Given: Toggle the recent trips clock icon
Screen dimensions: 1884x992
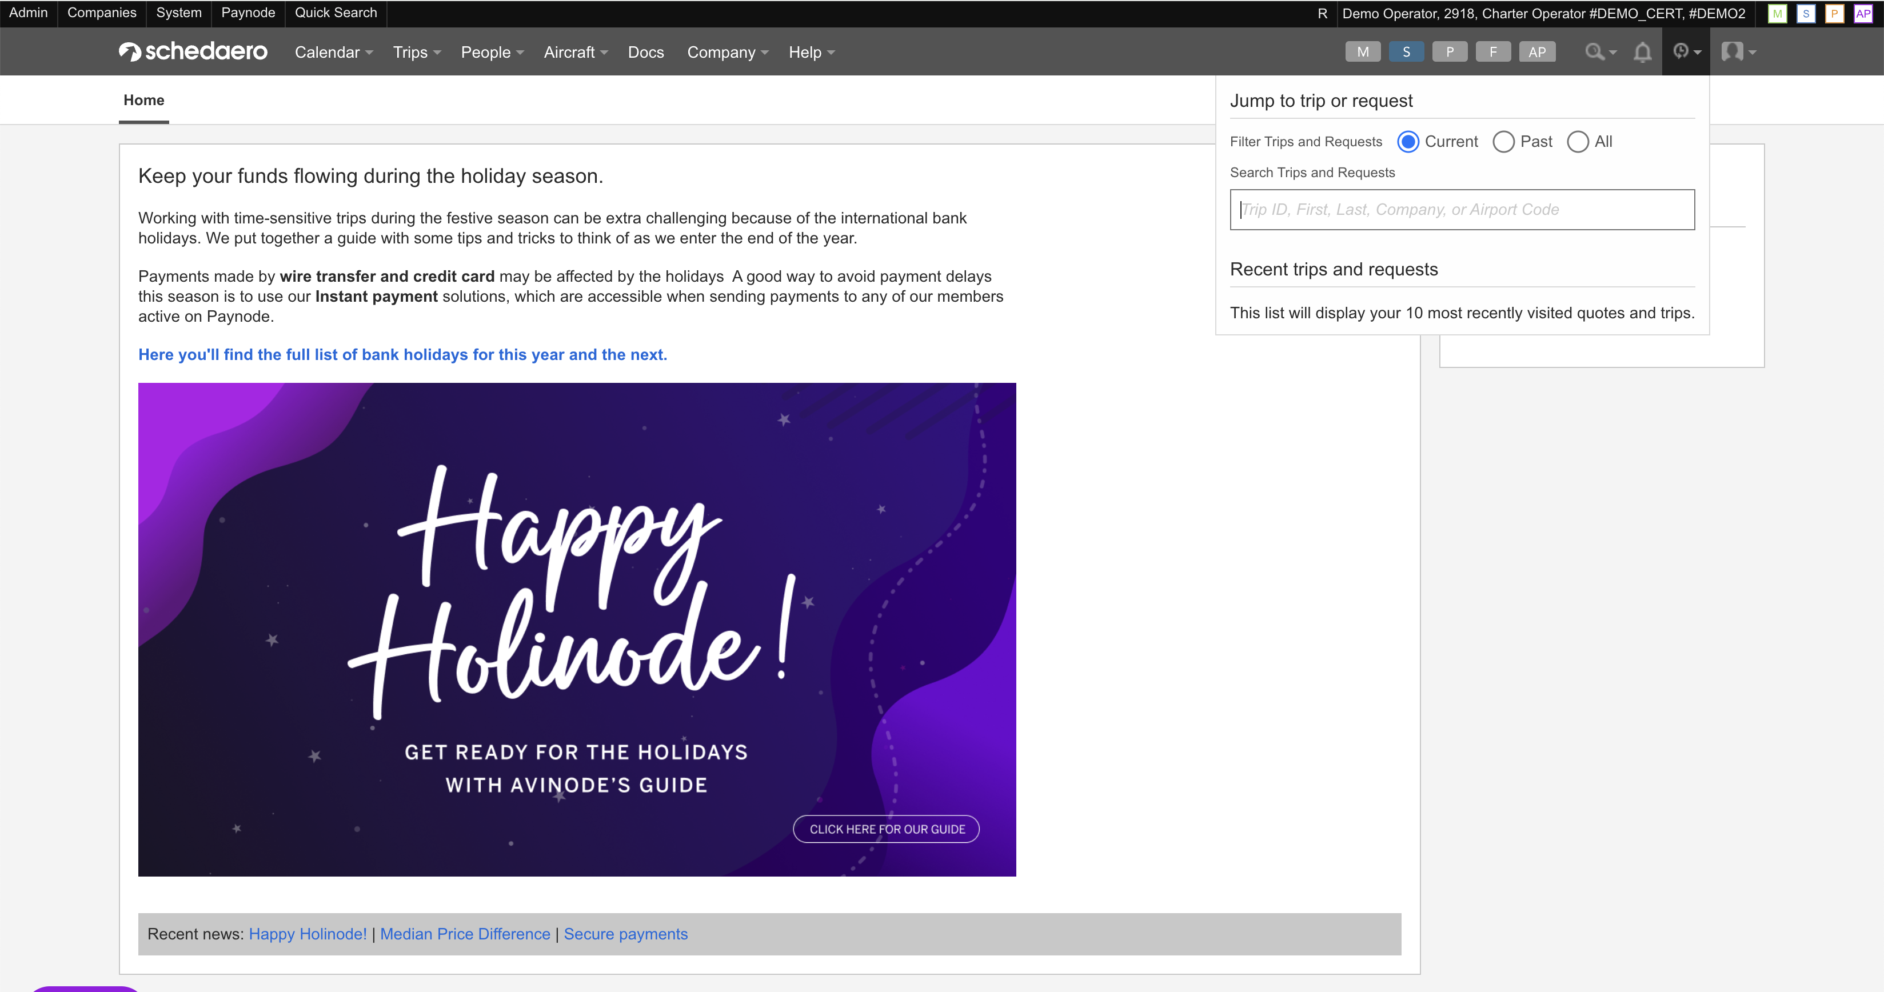Looking at the screenshot, I should (1686, 52).
